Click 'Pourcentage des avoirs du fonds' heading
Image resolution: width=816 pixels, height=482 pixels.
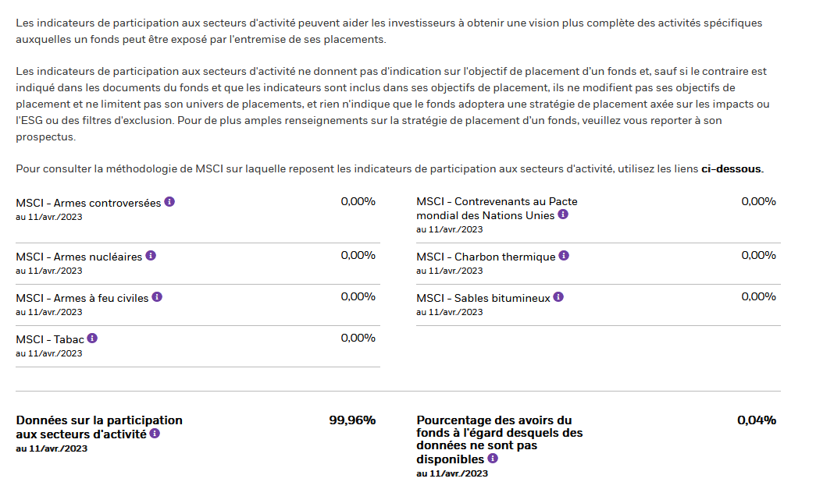(500, 439)
